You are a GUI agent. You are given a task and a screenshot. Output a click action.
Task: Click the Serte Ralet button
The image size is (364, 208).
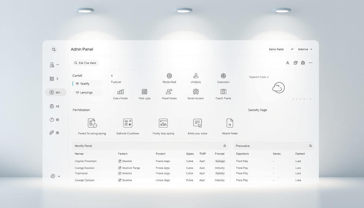[276, 49]
